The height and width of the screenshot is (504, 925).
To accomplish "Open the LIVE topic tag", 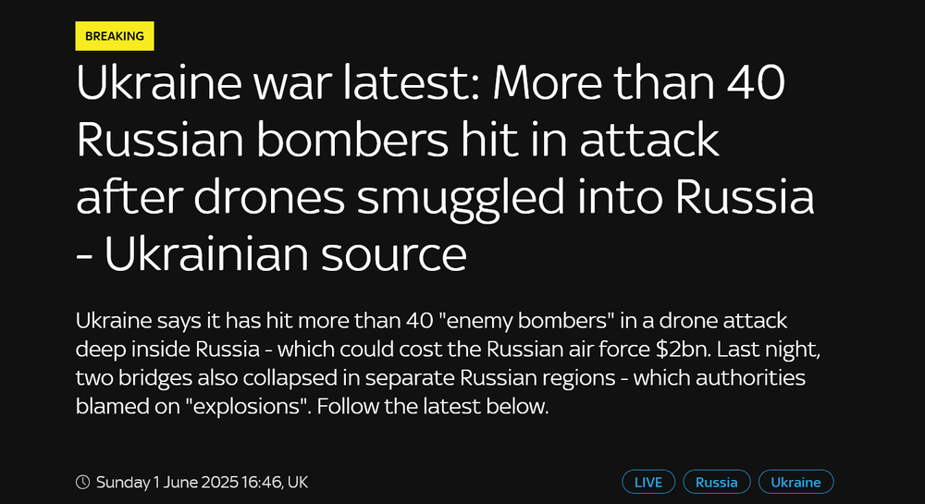I will tap(648, 482).
